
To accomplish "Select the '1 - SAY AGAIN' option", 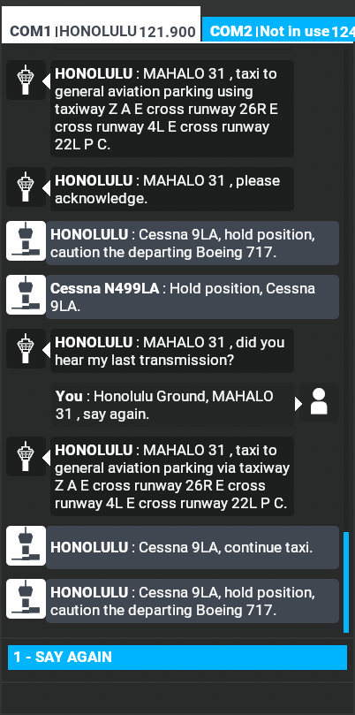I will 177,657.
